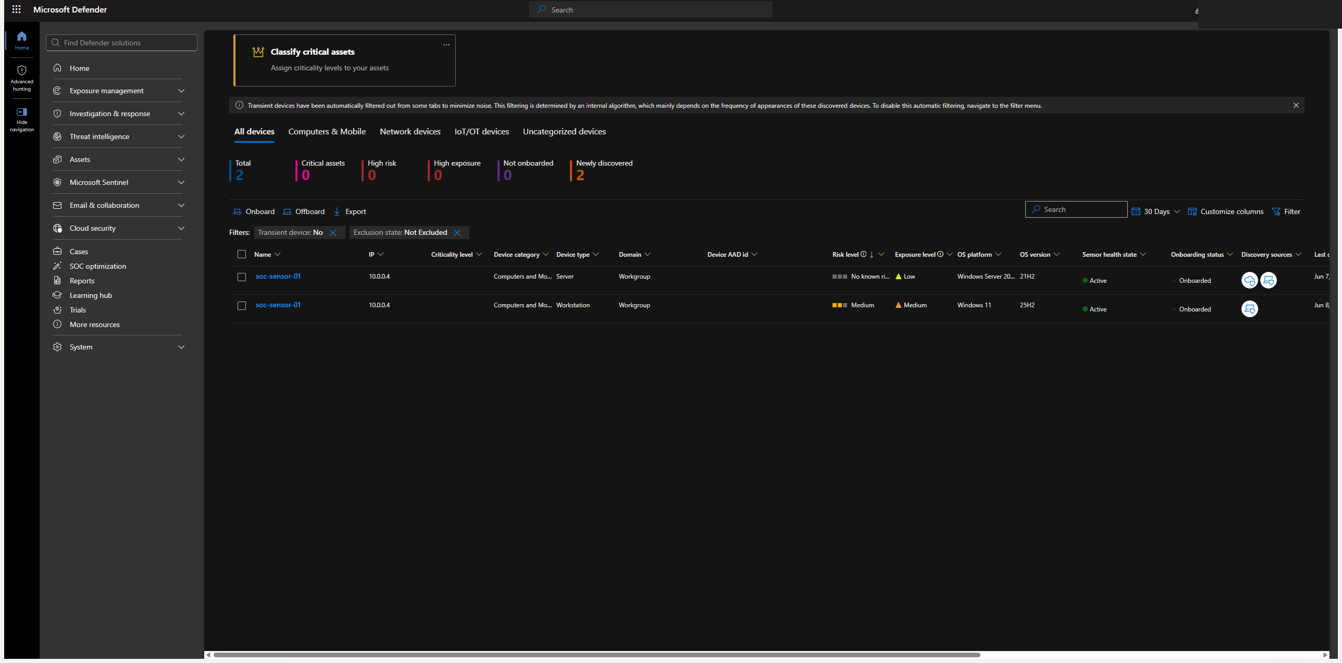This screenshot has width=1342, height=663.
Task: Click the top global Search field
Action: click(650, 9)
